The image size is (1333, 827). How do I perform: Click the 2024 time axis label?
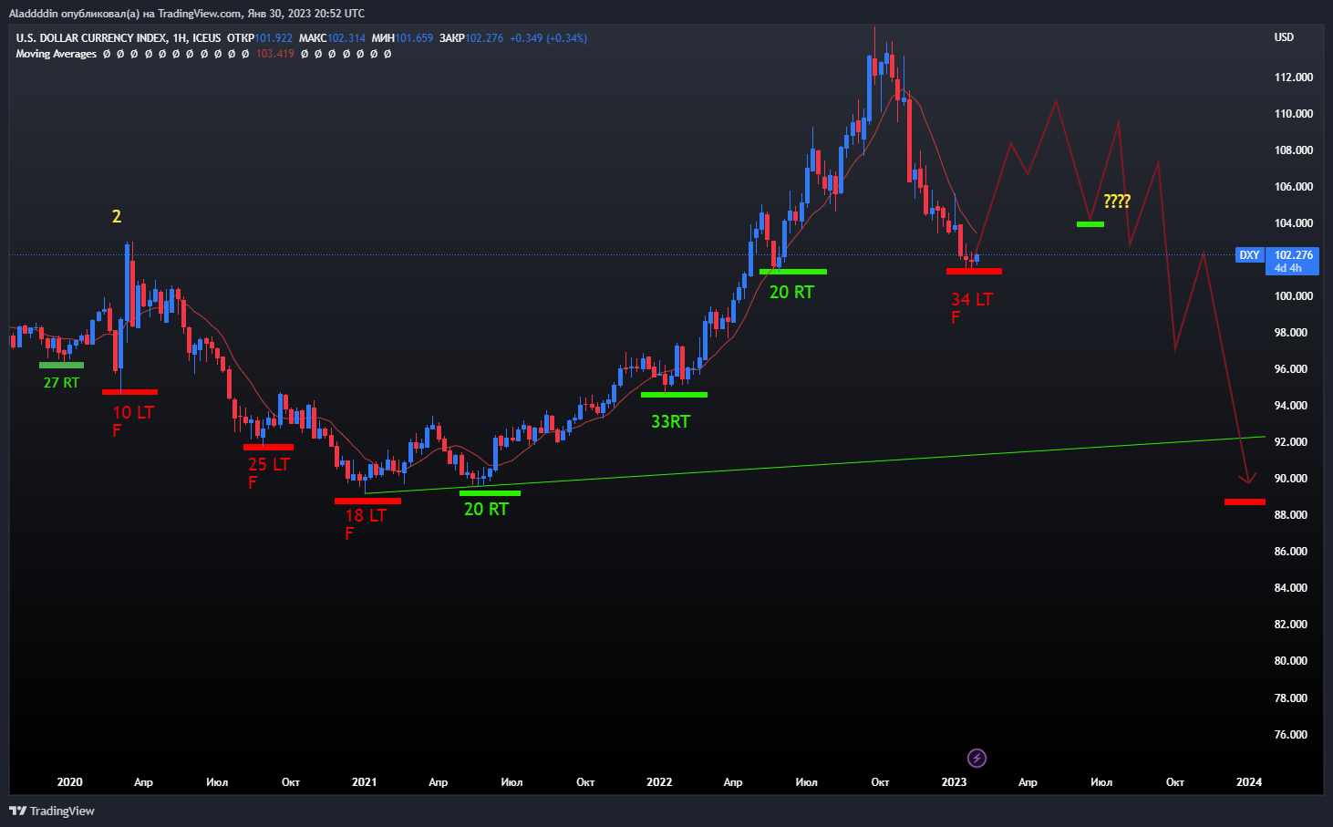1249,782
